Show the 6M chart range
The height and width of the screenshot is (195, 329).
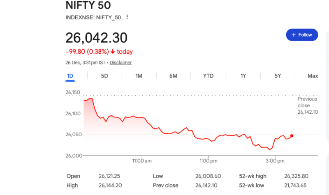click(x=173, y=76)
